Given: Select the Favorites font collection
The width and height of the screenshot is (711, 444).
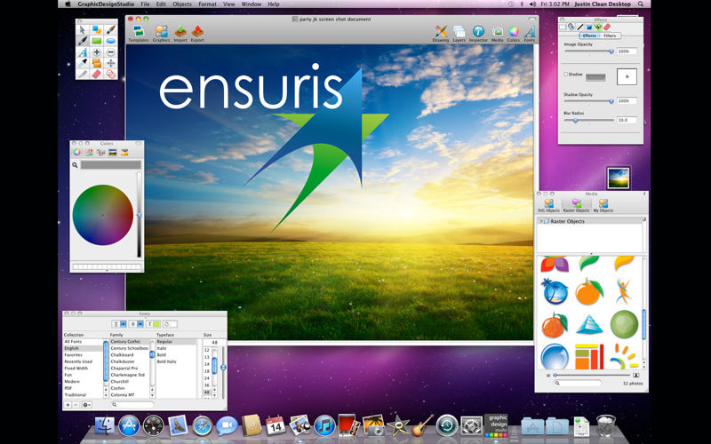Looking at the screenshot, I should (x=73, y=354).
